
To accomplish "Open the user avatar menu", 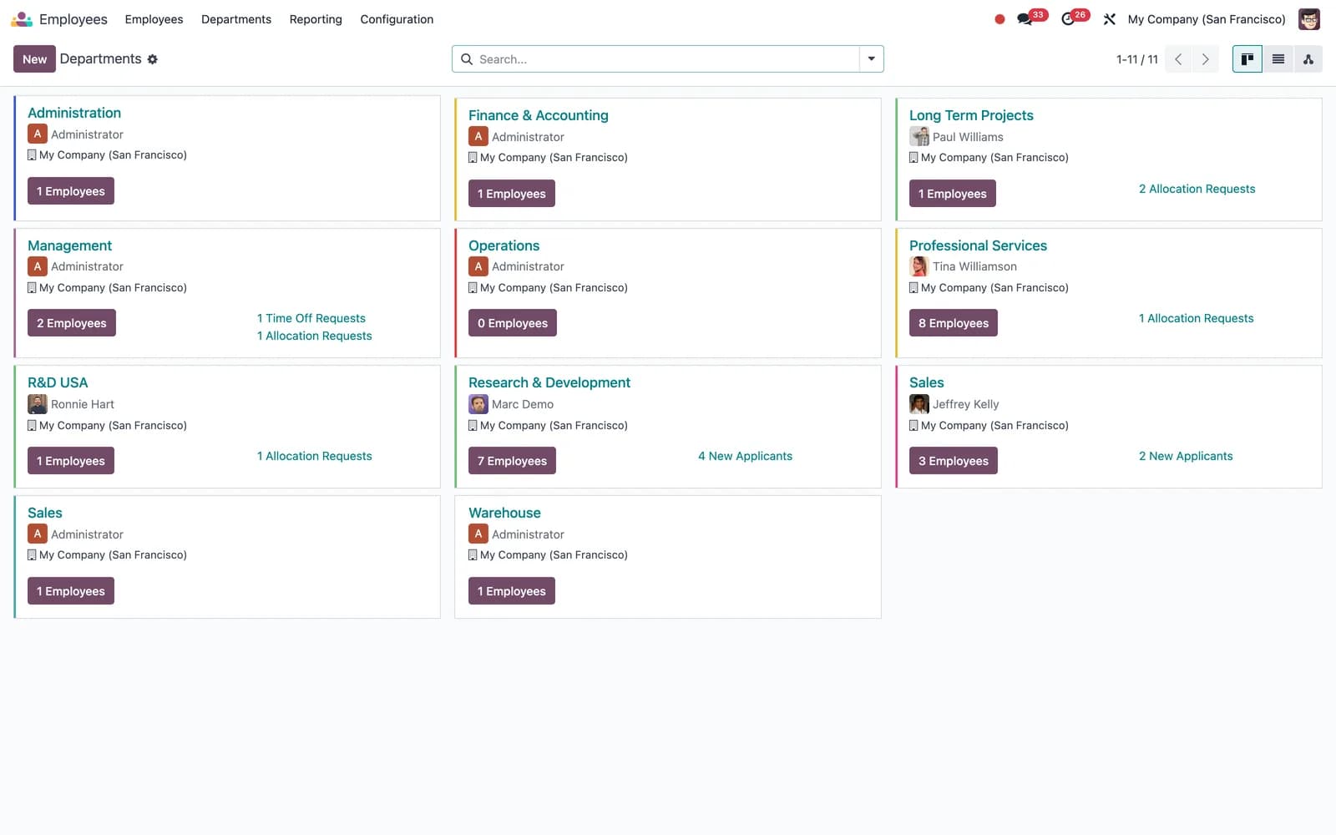I will tap(1308, 18).
